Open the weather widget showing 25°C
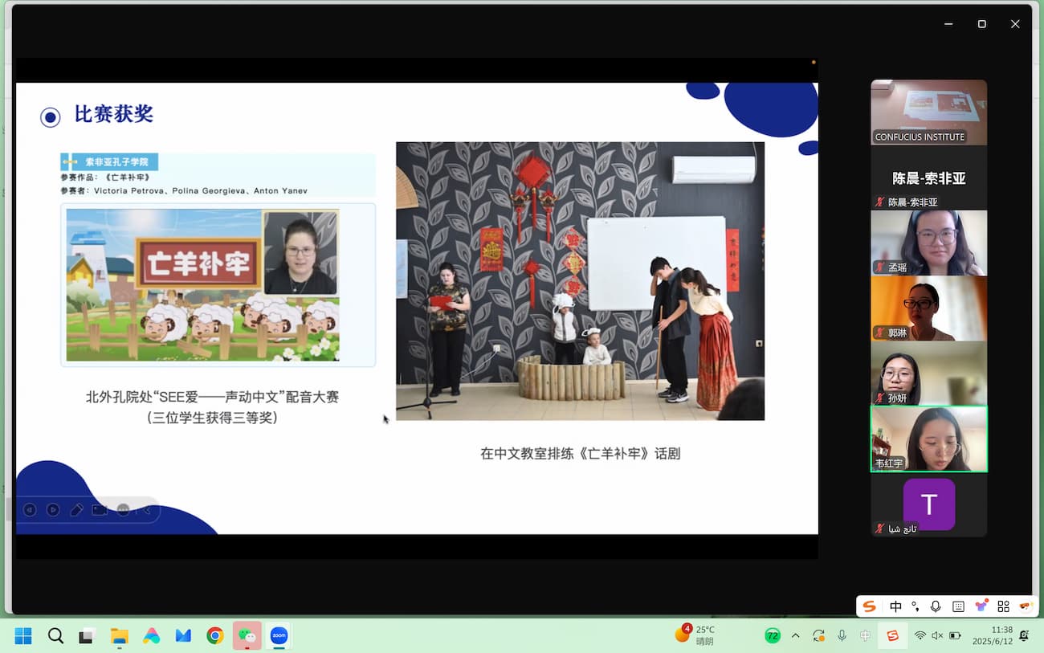This screenshot has width=1044, height=653. (695, 635)
